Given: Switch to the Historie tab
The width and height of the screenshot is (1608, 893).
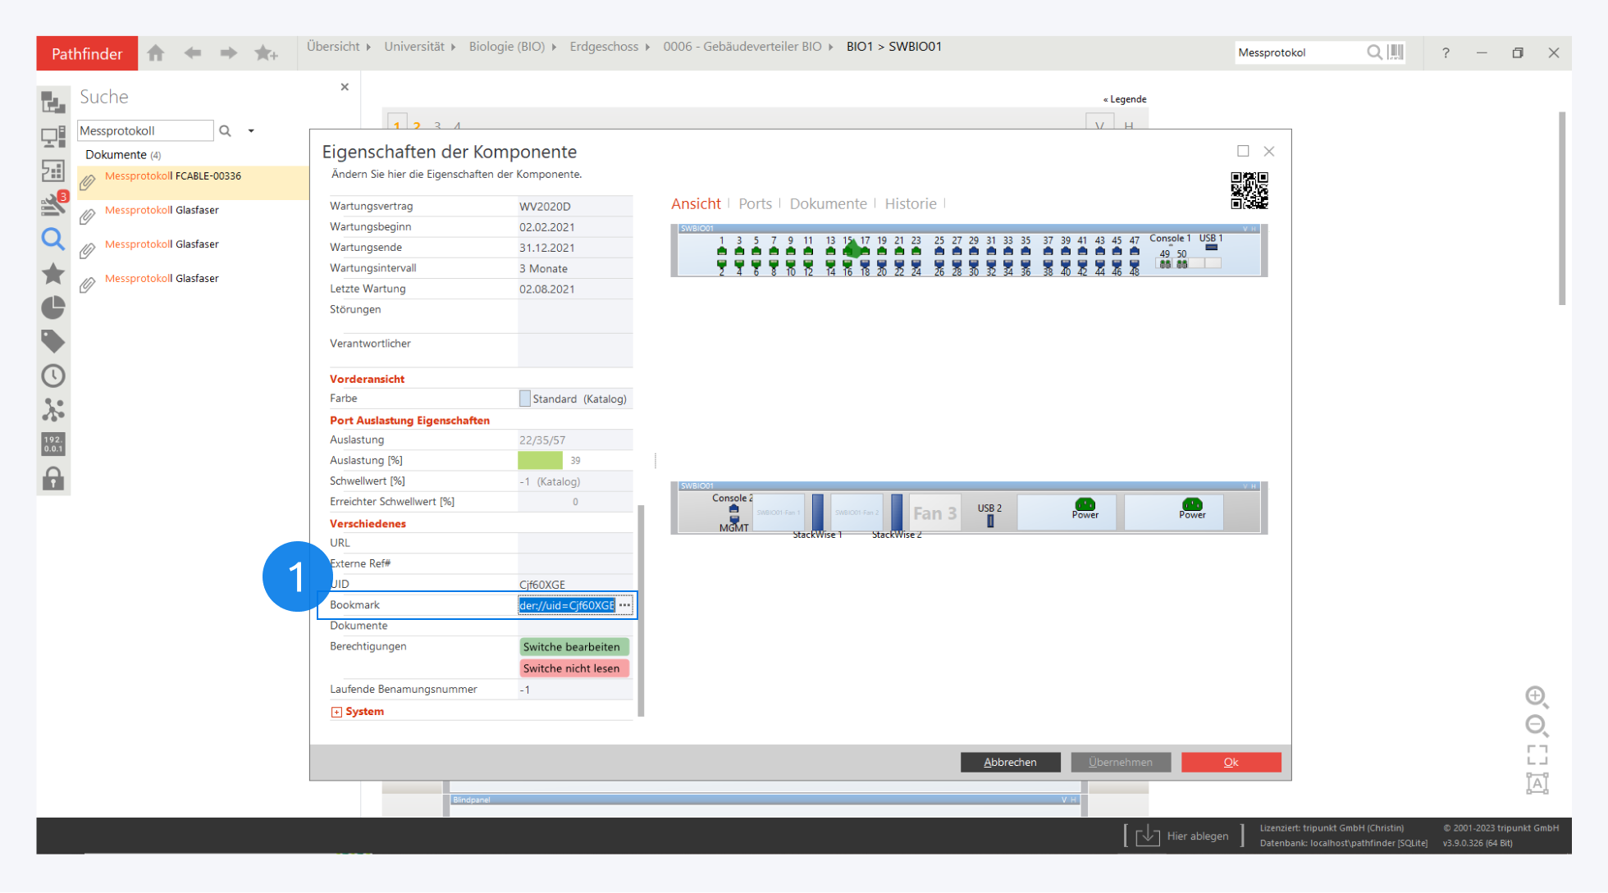Looking at the screenshot, I should 910,203.
